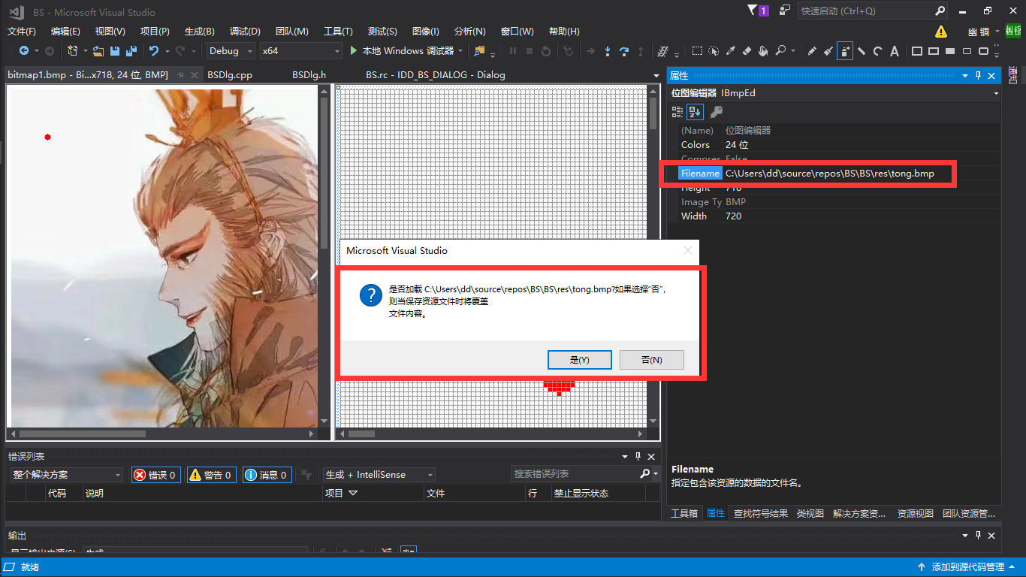Toggle the 警告 0 filter

click(x=211, y=474)
